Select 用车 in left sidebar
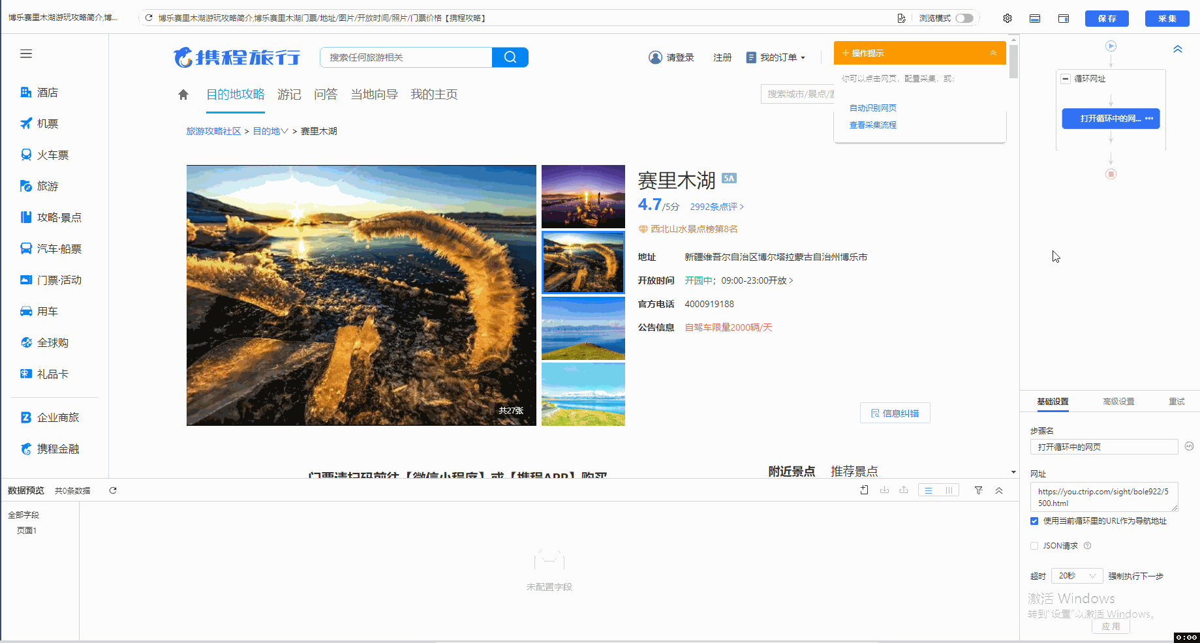The height and width of the screenshot is (643, 1200). 39,312
